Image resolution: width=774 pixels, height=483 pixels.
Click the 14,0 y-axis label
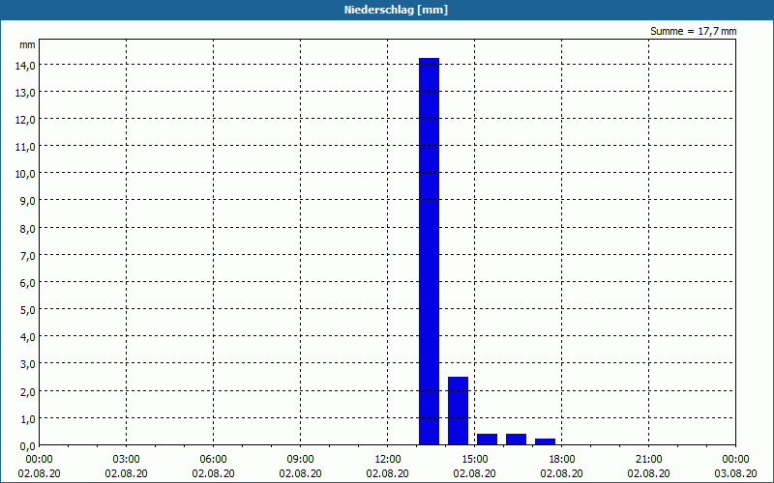[x=25, y=65]
